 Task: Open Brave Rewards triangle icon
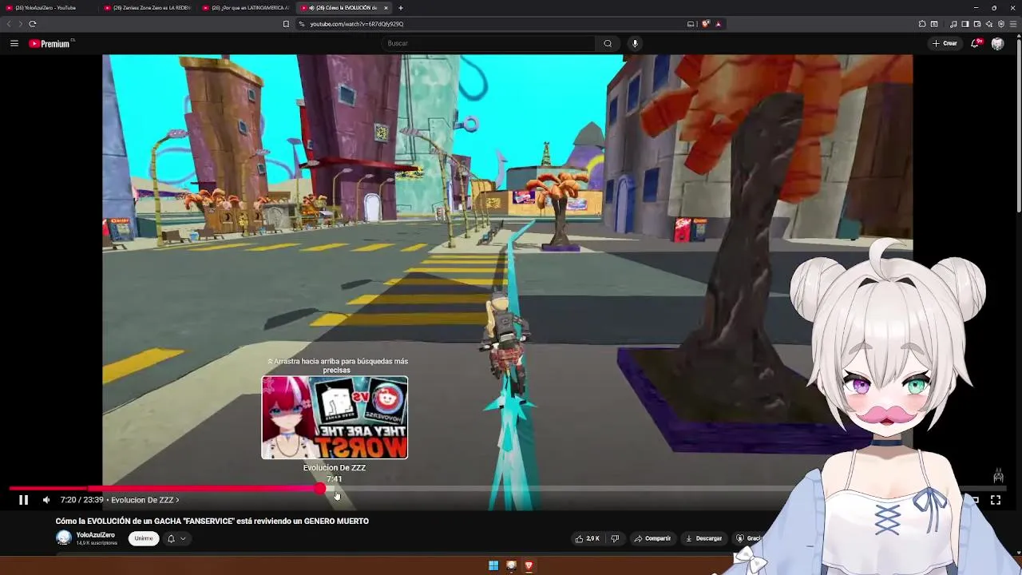718,24
